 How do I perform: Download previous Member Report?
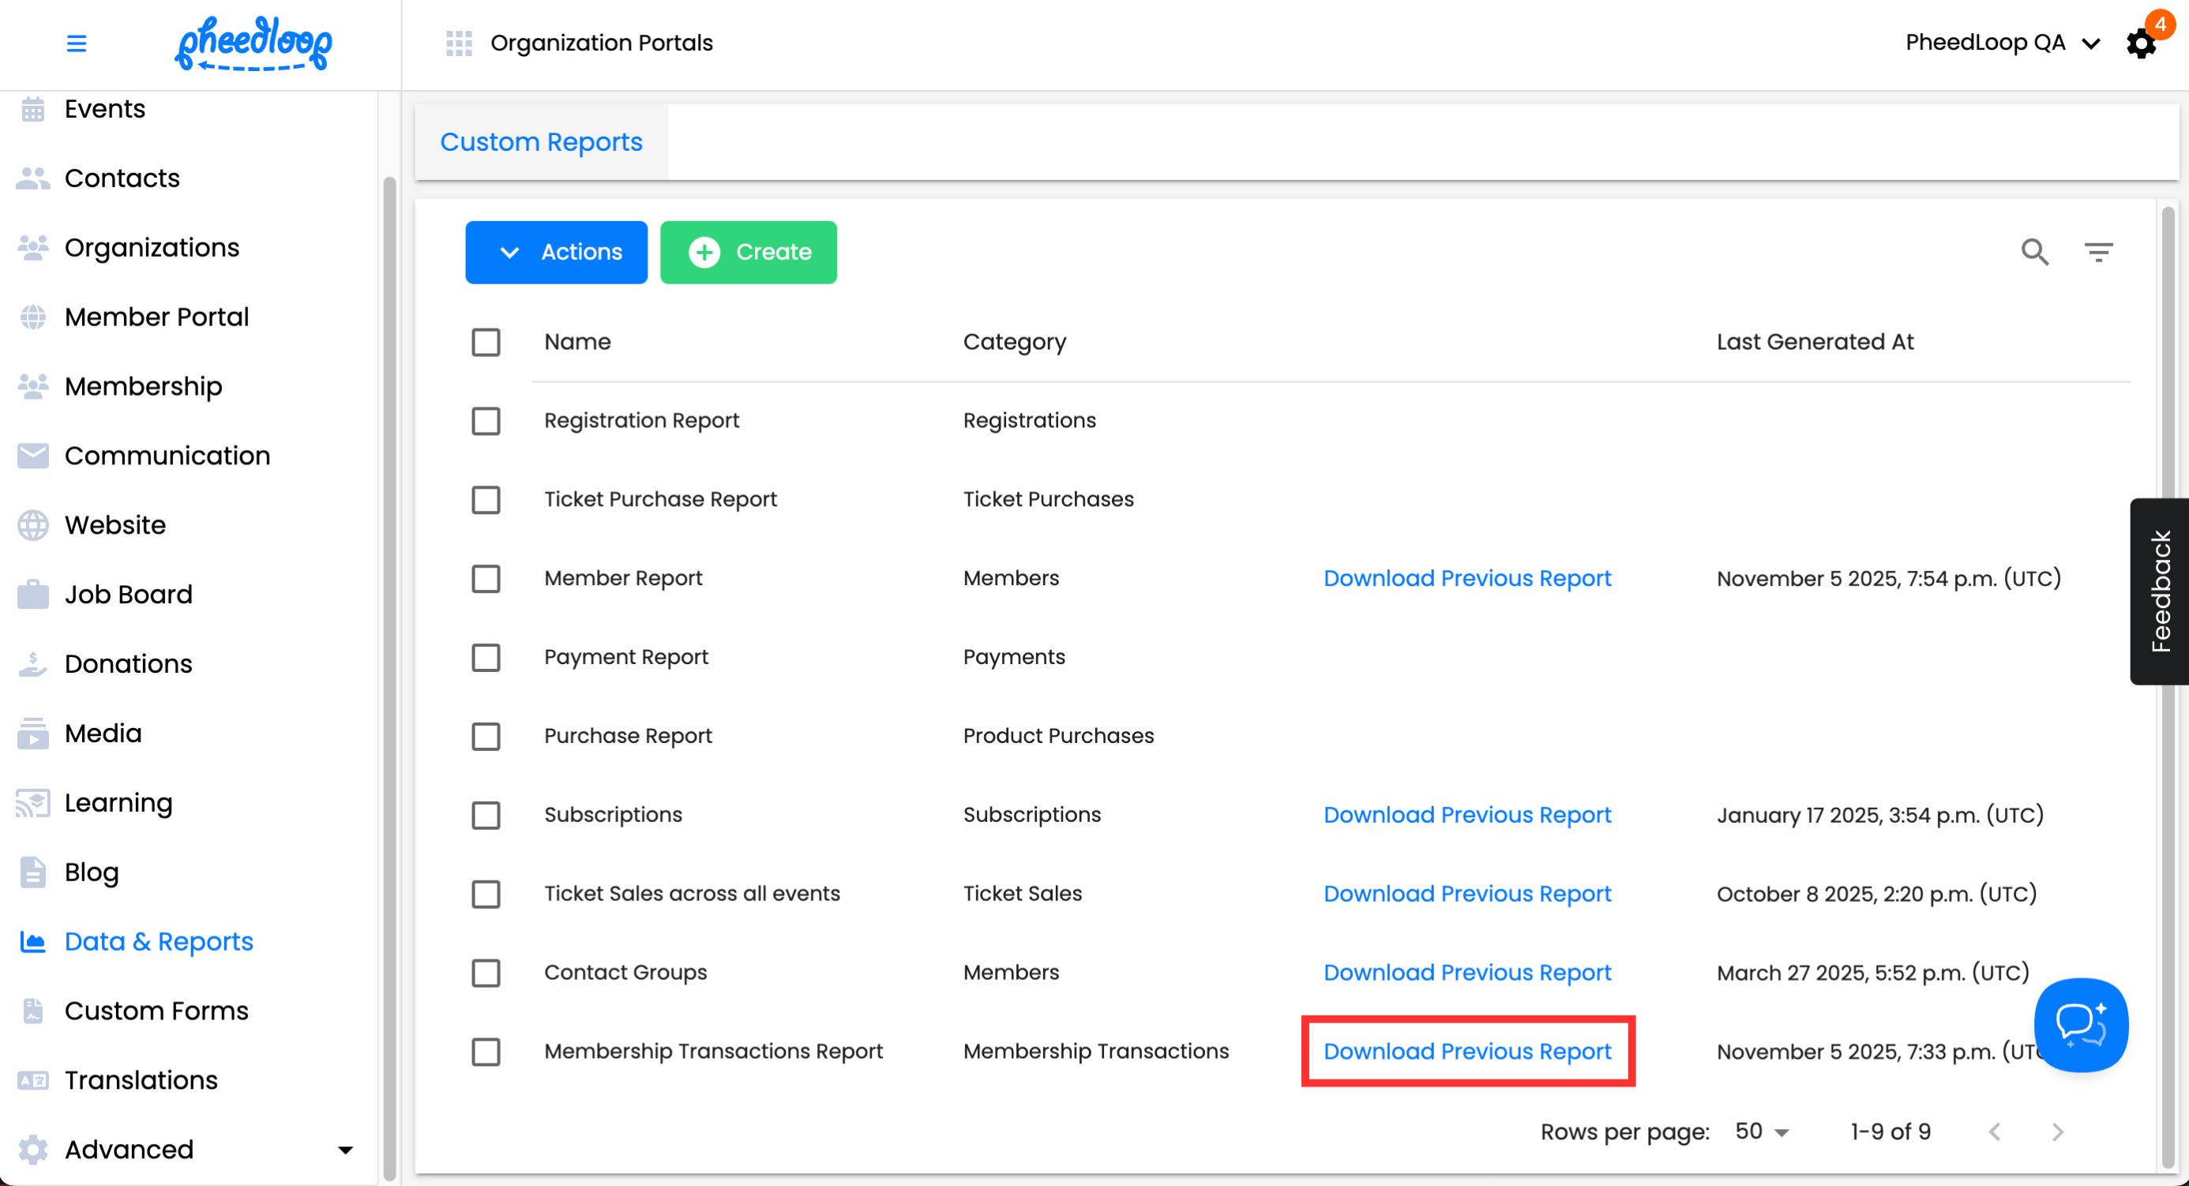(1466, 579)
